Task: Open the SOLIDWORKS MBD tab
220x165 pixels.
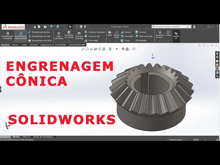Action: 77,45
